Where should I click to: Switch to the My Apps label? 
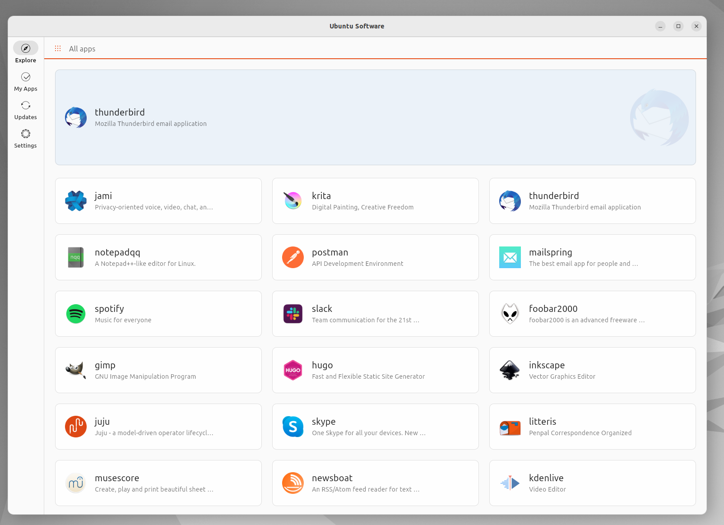click(x=26, y=89)
